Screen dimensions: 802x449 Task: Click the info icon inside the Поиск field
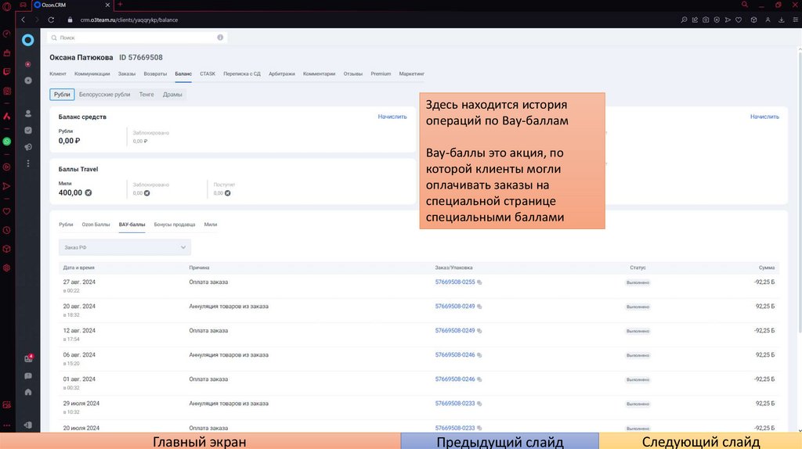tap(220, 38)
